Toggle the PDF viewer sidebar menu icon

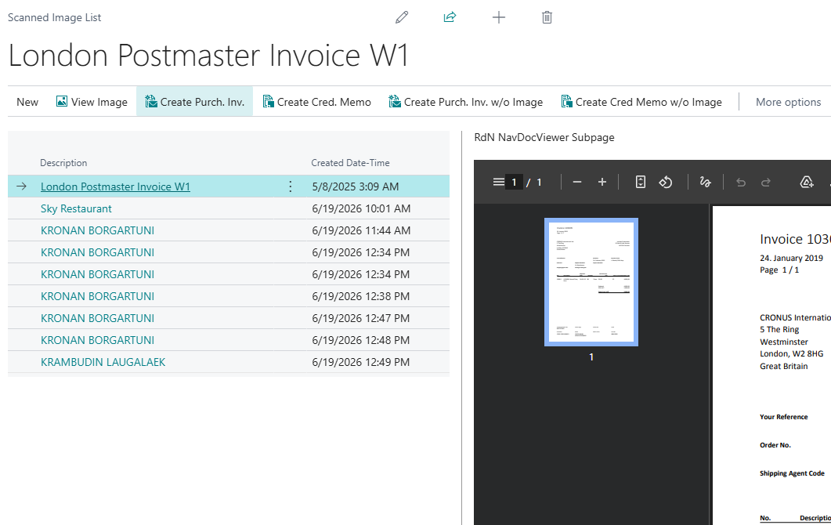click(498, 182)
